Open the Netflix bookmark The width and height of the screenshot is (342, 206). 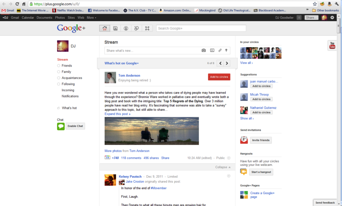68,10
